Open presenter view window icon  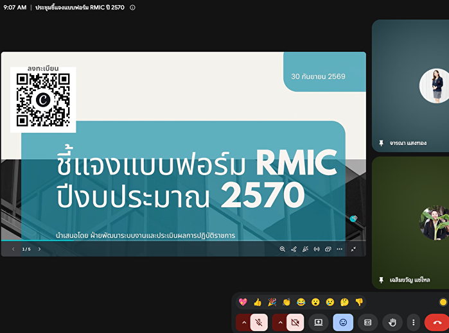(328, 249)
